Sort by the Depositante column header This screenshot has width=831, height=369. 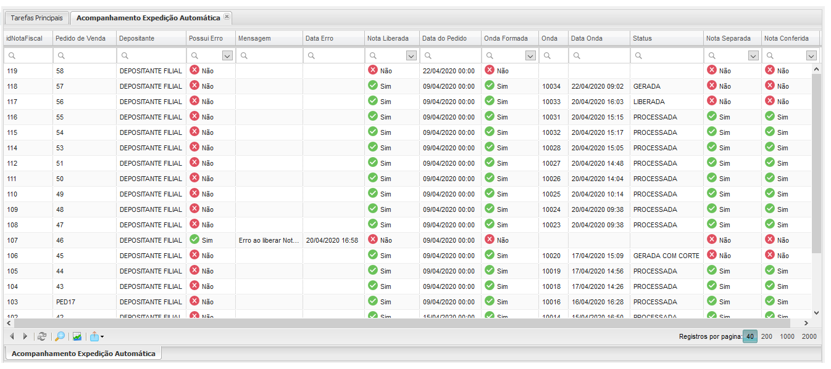151,38
